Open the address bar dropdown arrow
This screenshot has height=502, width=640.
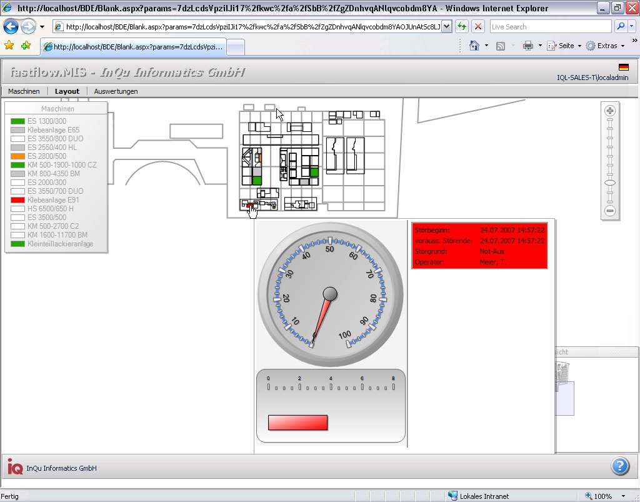446,27
